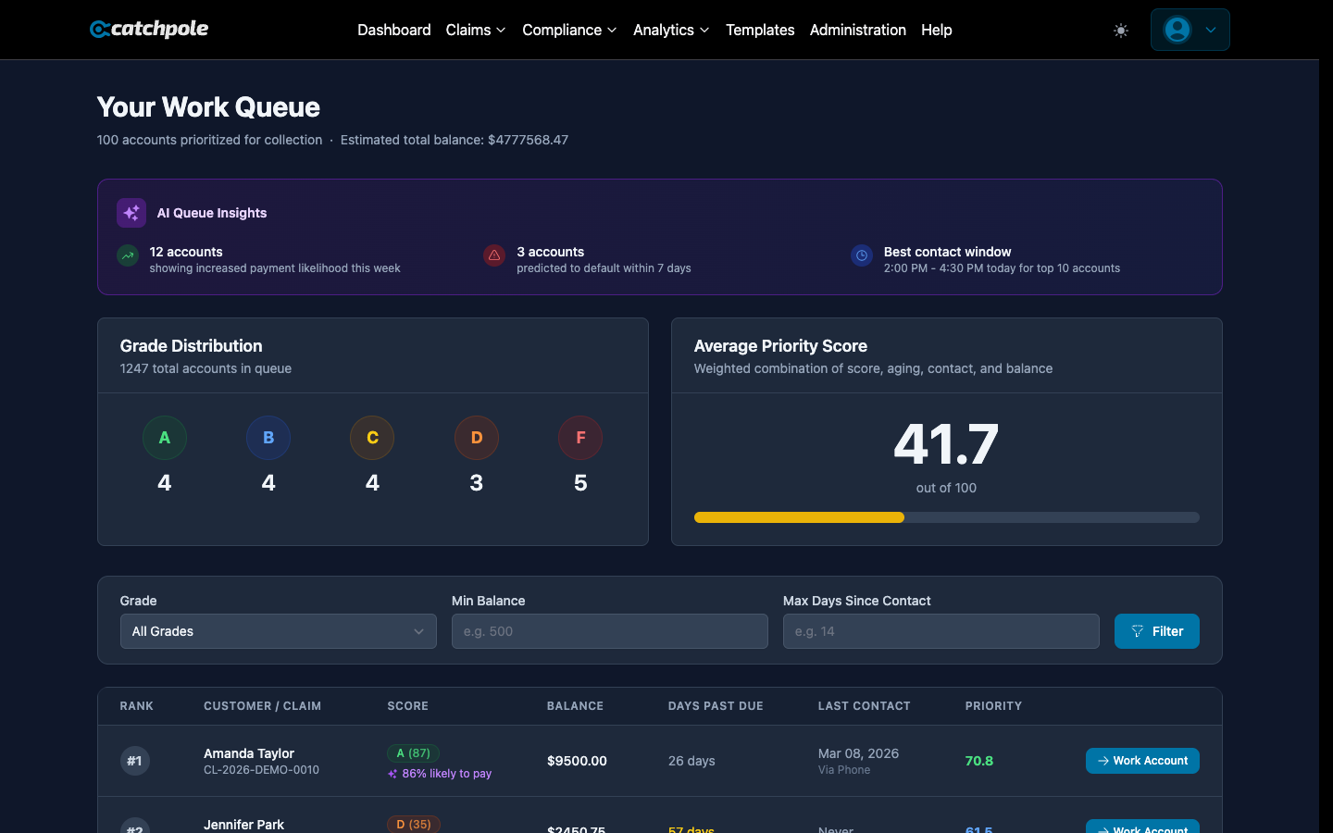Click the green trending-up icon for 12 accounts
The width and height of the screenshot is (1333, 833).
click(x=127, y=255)
